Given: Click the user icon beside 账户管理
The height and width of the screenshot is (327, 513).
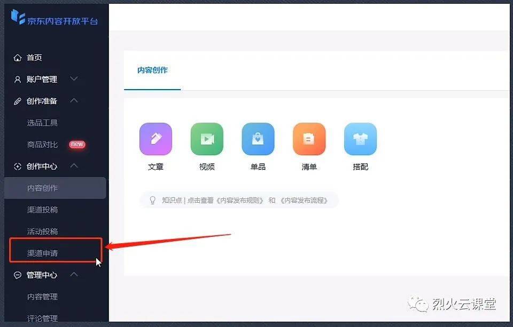Looking at the screenshot, I should 17,79.
